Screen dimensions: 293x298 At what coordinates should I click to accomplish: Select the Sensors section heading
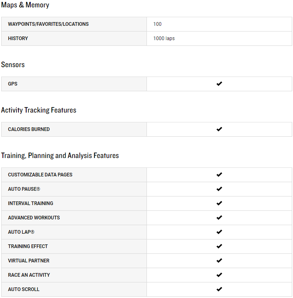click(13, 65)
